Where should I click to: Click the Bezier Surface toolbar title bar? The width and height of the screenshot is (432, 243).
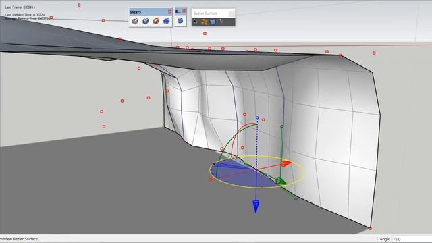[213, 13]
